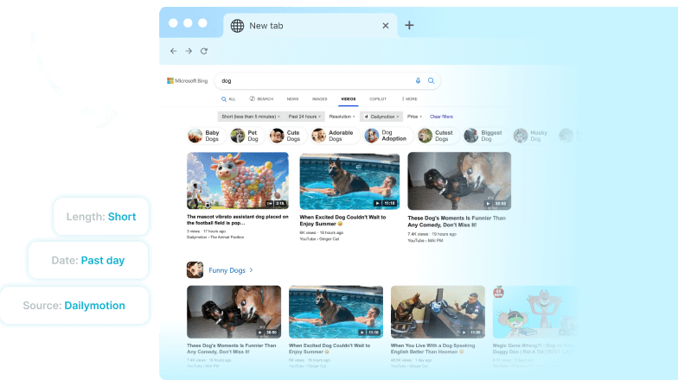
Task: Click the Funny Dogs section thumbnail icon
Action: click(x=195, y=270)
